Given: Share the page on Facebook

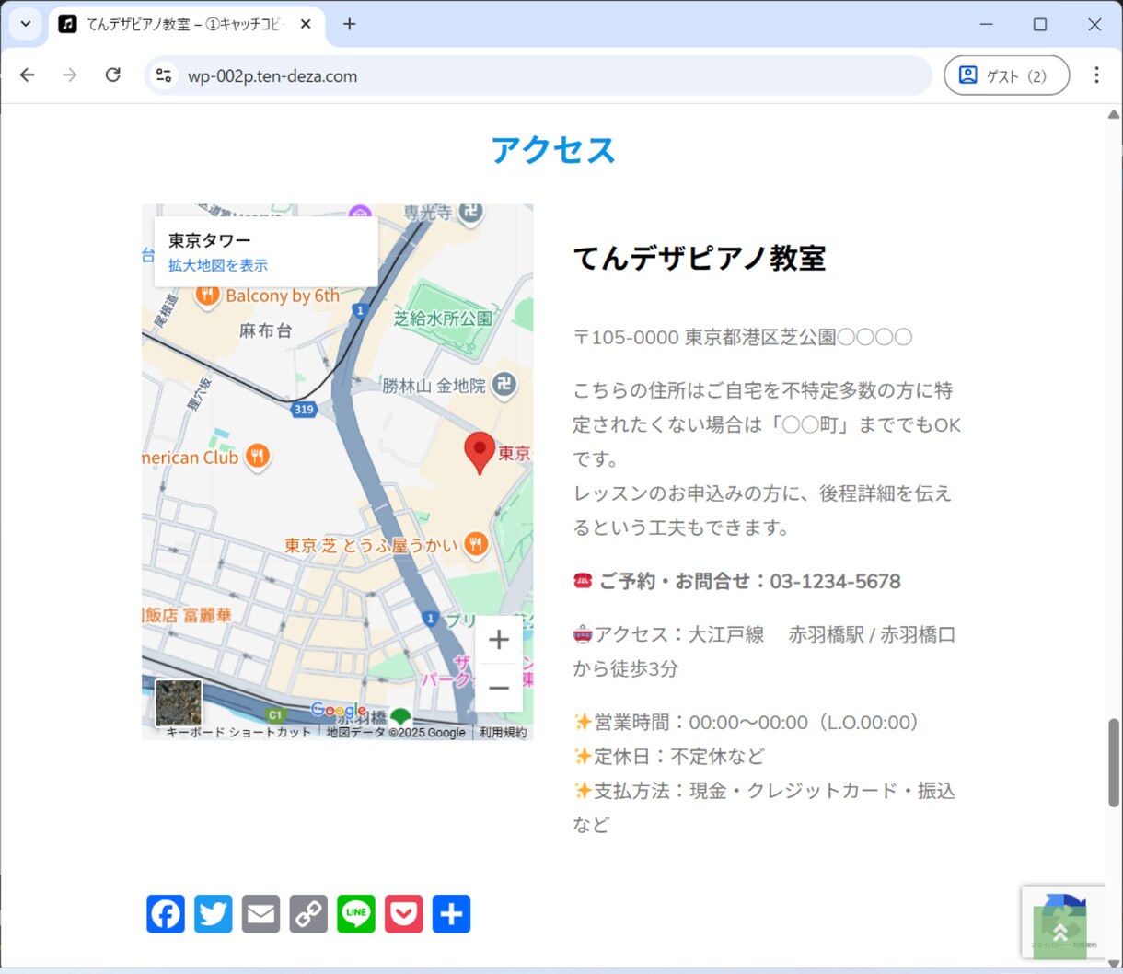Looking at the screenshot, I should (166, 914).
